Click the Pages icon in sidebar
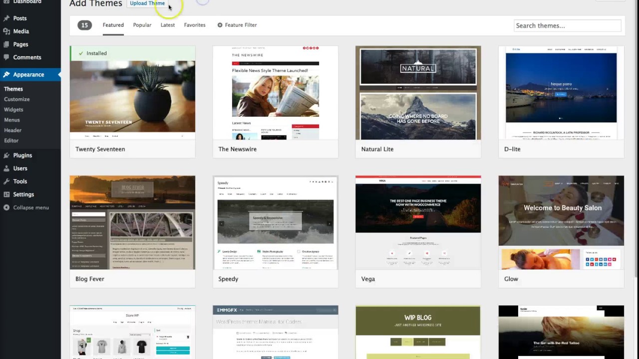Screen dimensions: 639x359 pyautogui.click(x=6, y=44)
